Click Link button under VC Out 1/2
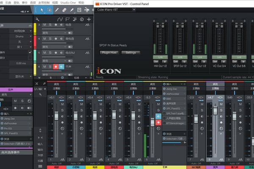Image resolution: width=254 pixels, height=169 pixels. 200,57
